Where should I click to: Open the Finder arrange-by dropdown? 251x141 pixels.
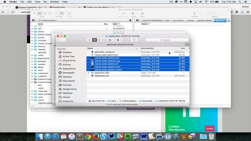(x=111, y=40)
